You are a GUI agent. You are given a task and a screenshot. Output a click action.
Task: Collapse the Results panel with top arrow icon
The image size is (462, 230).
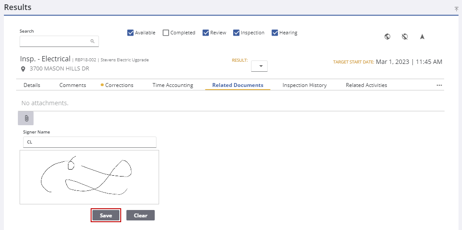pos(456,9)
